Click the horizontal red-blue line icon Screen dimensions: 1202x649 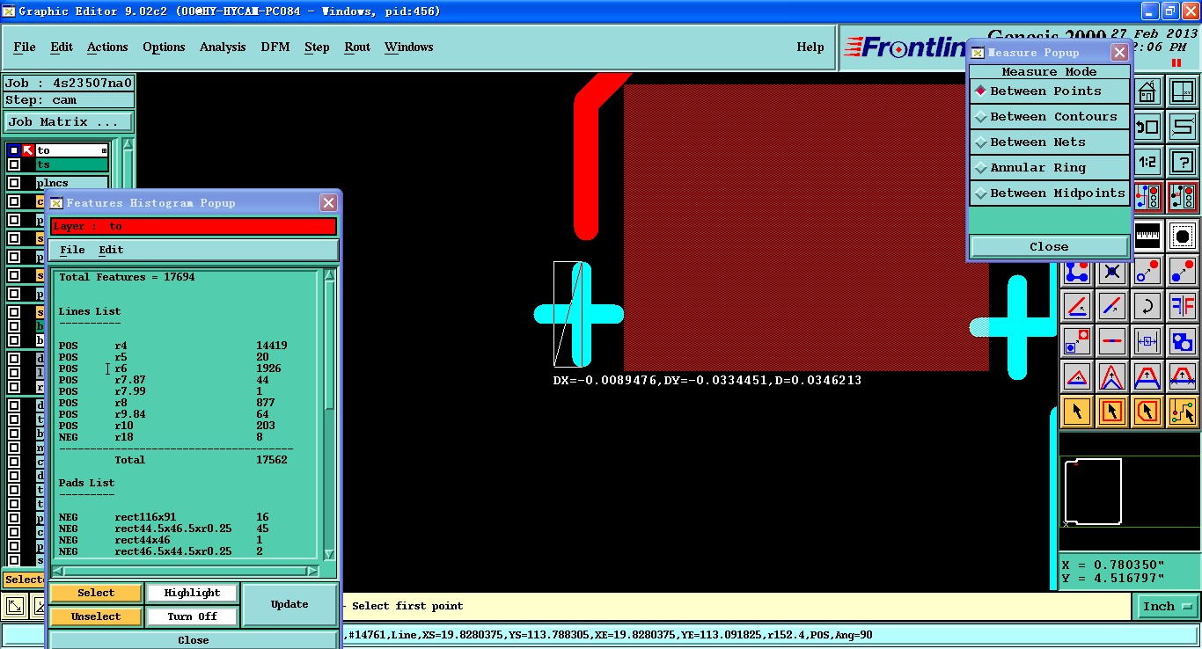click(1112, 341)
